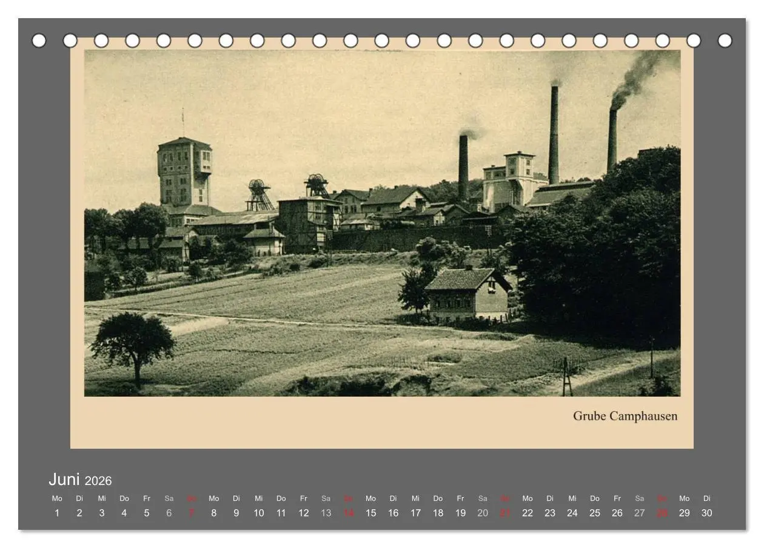Select day 29 in the calendar
Viewport: 764px width, 548px height.
click(685, 513)
